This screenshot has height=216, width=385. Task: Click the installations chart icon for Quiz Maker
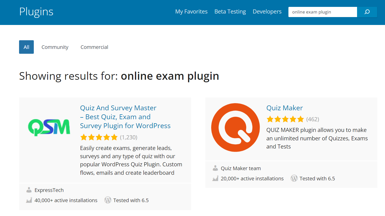coord(215,178)
